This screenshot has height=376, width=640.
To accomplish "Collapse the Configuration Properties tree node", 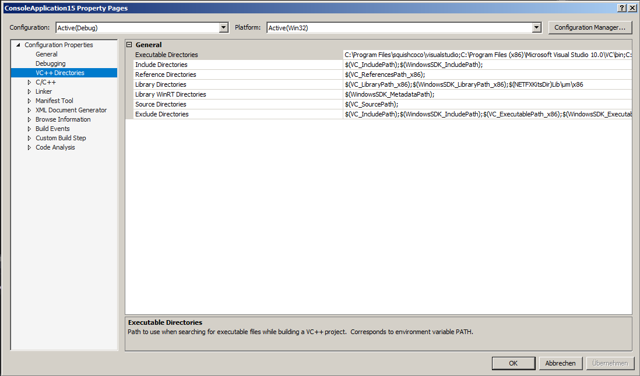I will tap(18, 45).
